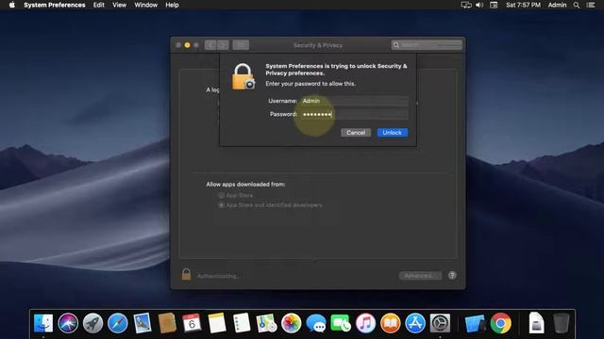Go forward in System Preferences toolbar
Image resolution: width=604 pixels, height=339 pixels.
(223, 45)
